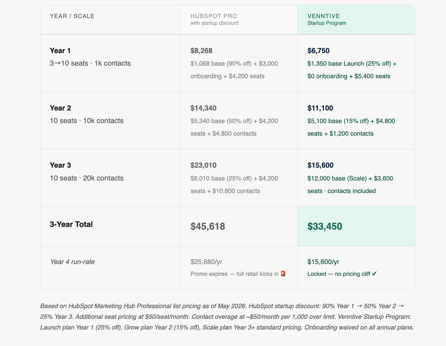Screen dimensions: 446x346
Task: Click the $6,750 Venntive Year 1 cost
Action: 319,51
